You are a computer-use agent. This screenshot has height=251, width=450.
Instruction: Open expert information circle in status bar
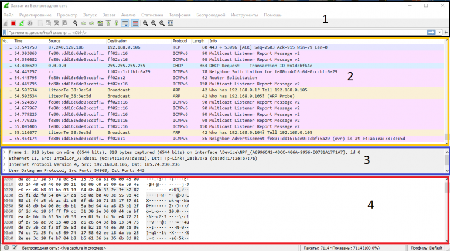[x=6, y=248]
